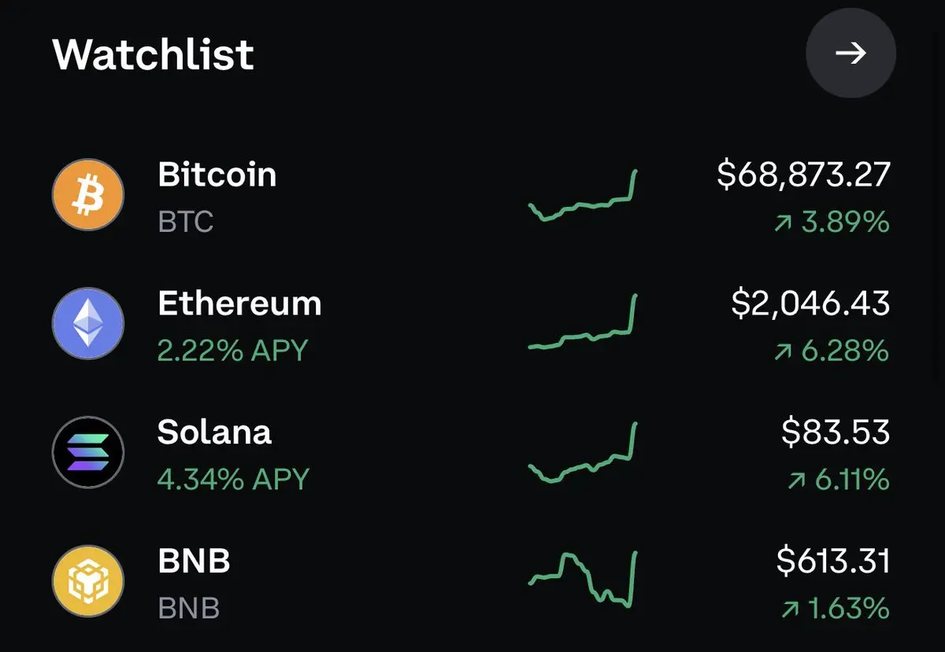Tap the orange Bitcoin logo icon

tap(87, 195)
